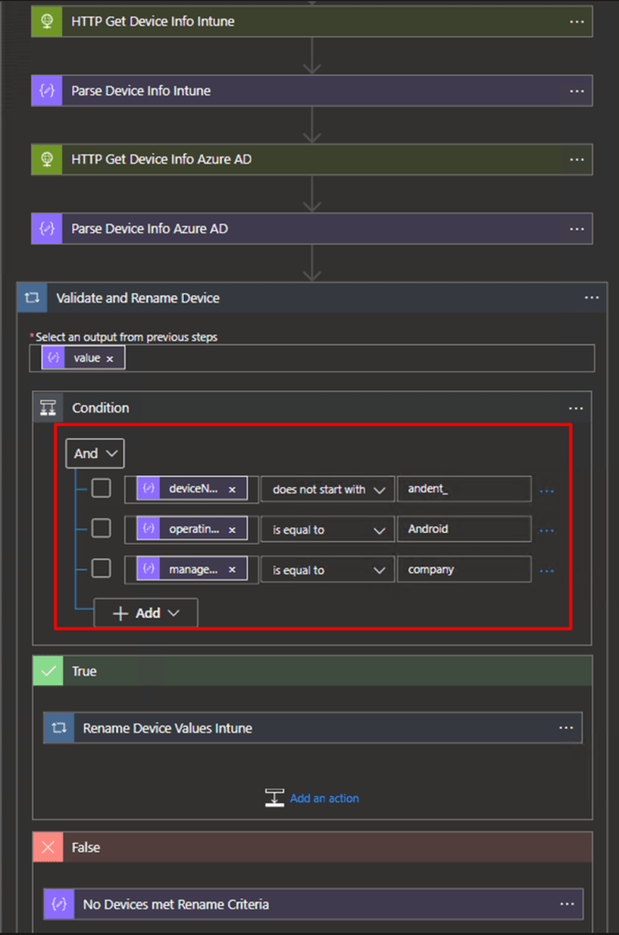Open the does not start with operator dropdown

pos(326,488)
